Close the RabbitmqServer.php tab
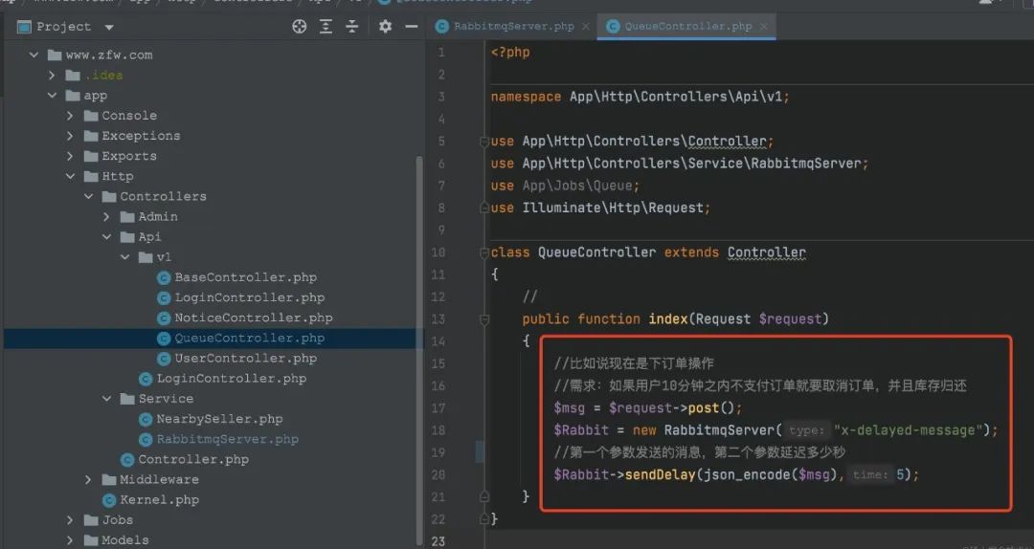 tap(585, 27)
